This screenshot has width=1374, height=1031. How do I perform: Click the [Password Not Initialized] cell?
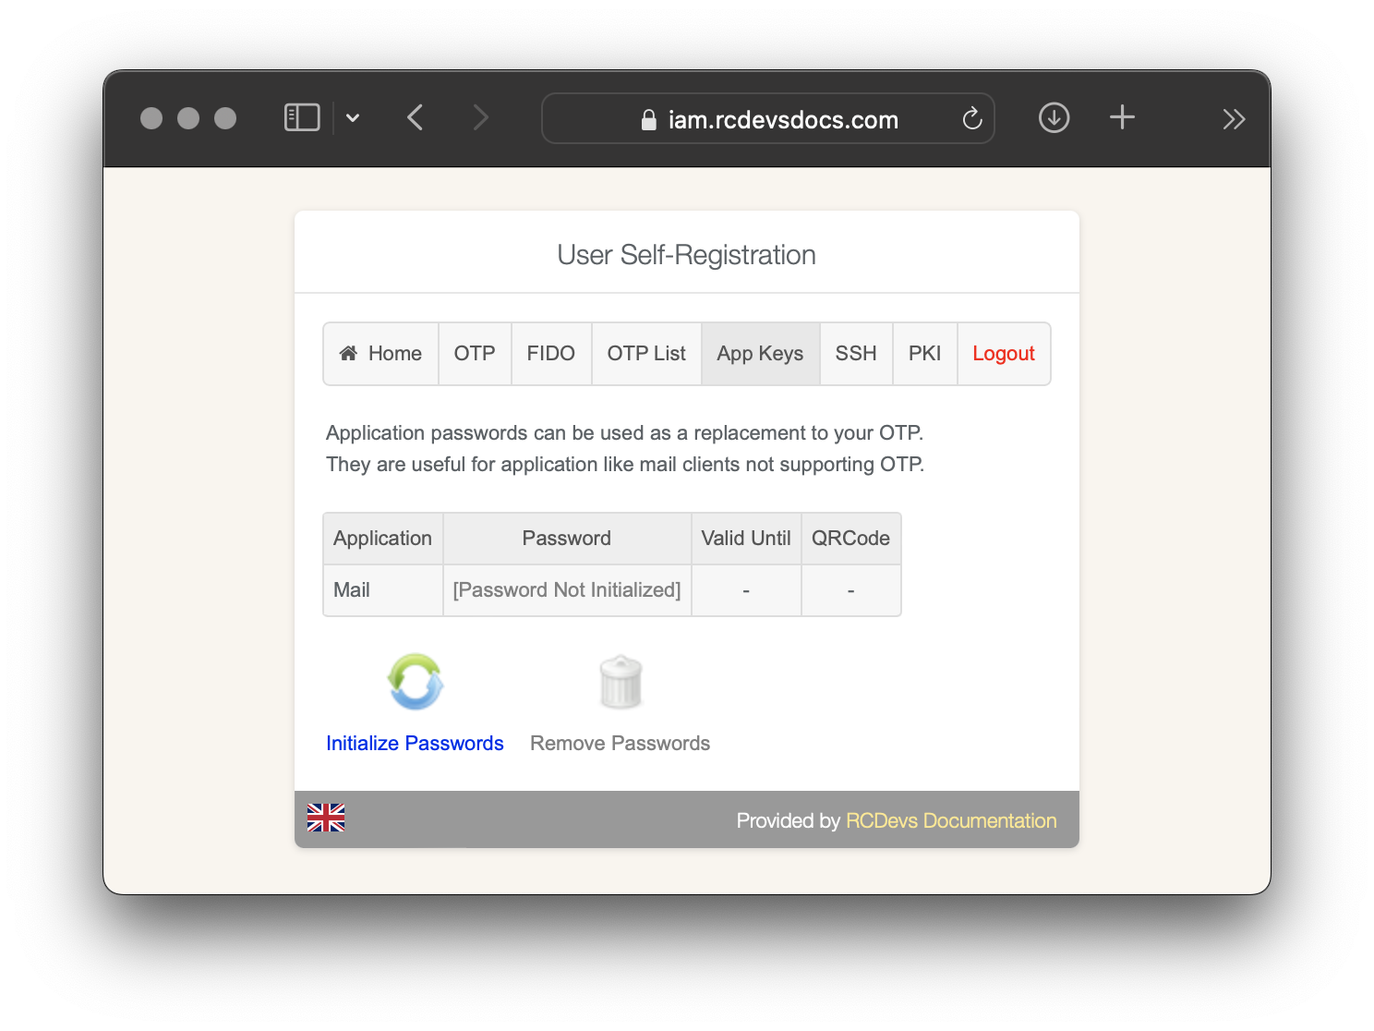567,590
